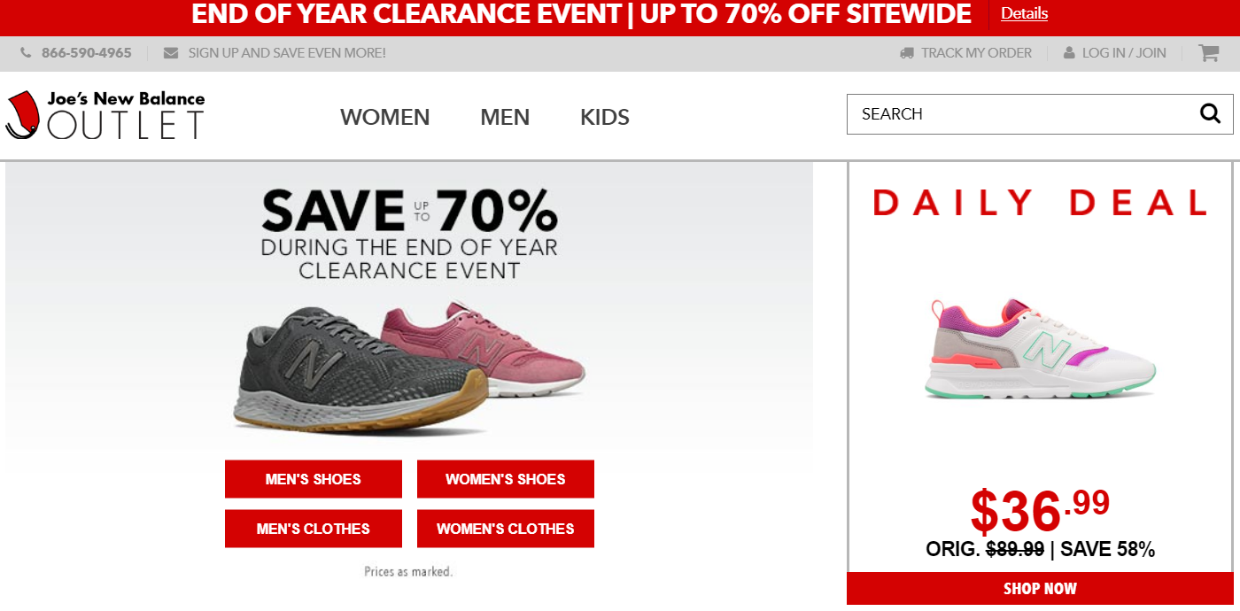Click the user profile icon
The image size is (1240, 611).
(1069, 53)
